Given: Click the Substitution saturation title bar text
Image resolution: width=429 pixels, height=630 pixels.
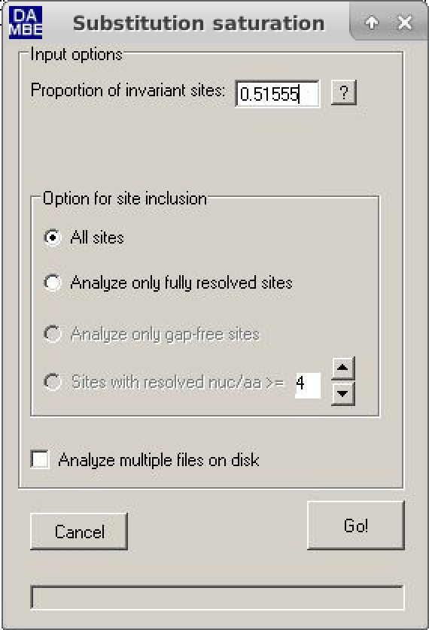Looking at the screenshot, I should tap(199, 23).
